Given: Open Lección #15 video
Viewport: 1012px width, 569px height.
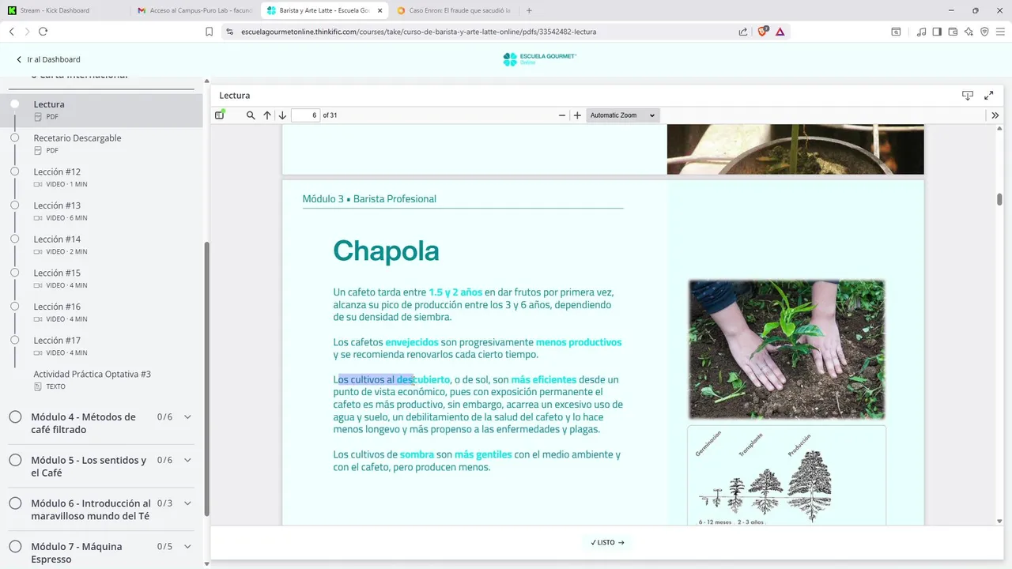Looking at the screenshot, I should [103, 278].
